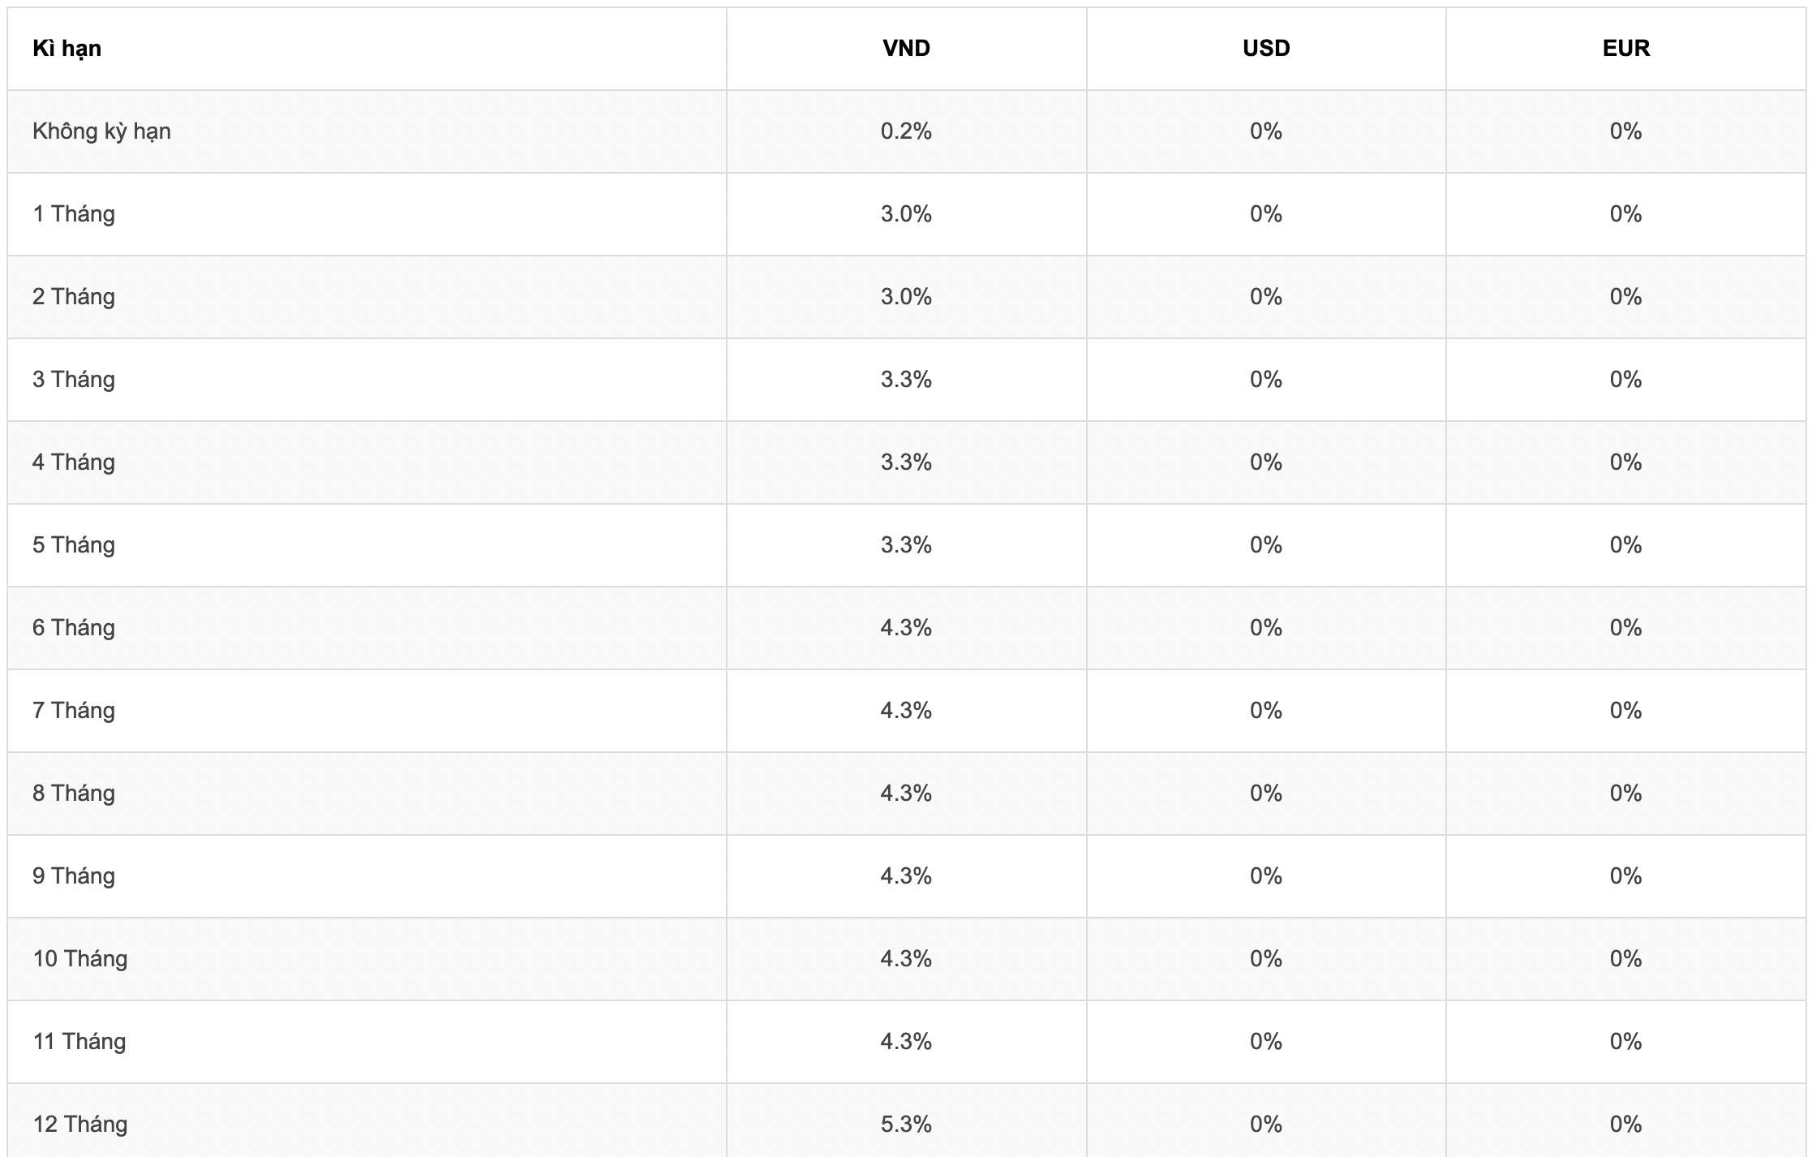Click the USD rate for 4 Tháng
1812x1157 pixels.
click(x=1266, y=462)
